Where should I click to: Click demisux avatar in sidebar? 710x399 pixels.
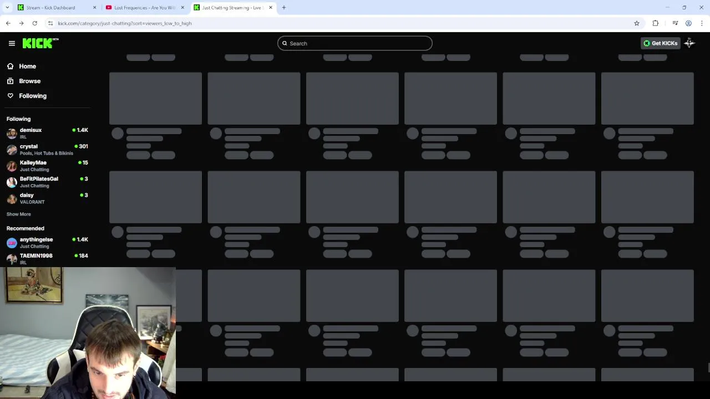[x=12, y=134]
